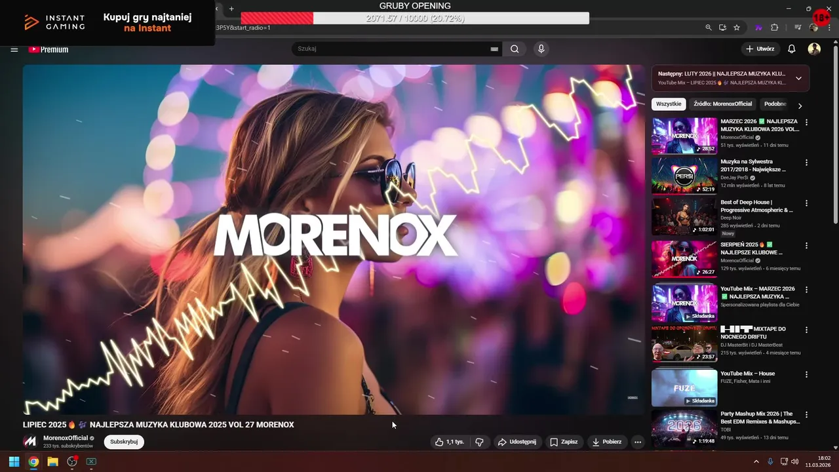
Task: Open the Excel-like green taskbar app
Action: click(91, 462)
